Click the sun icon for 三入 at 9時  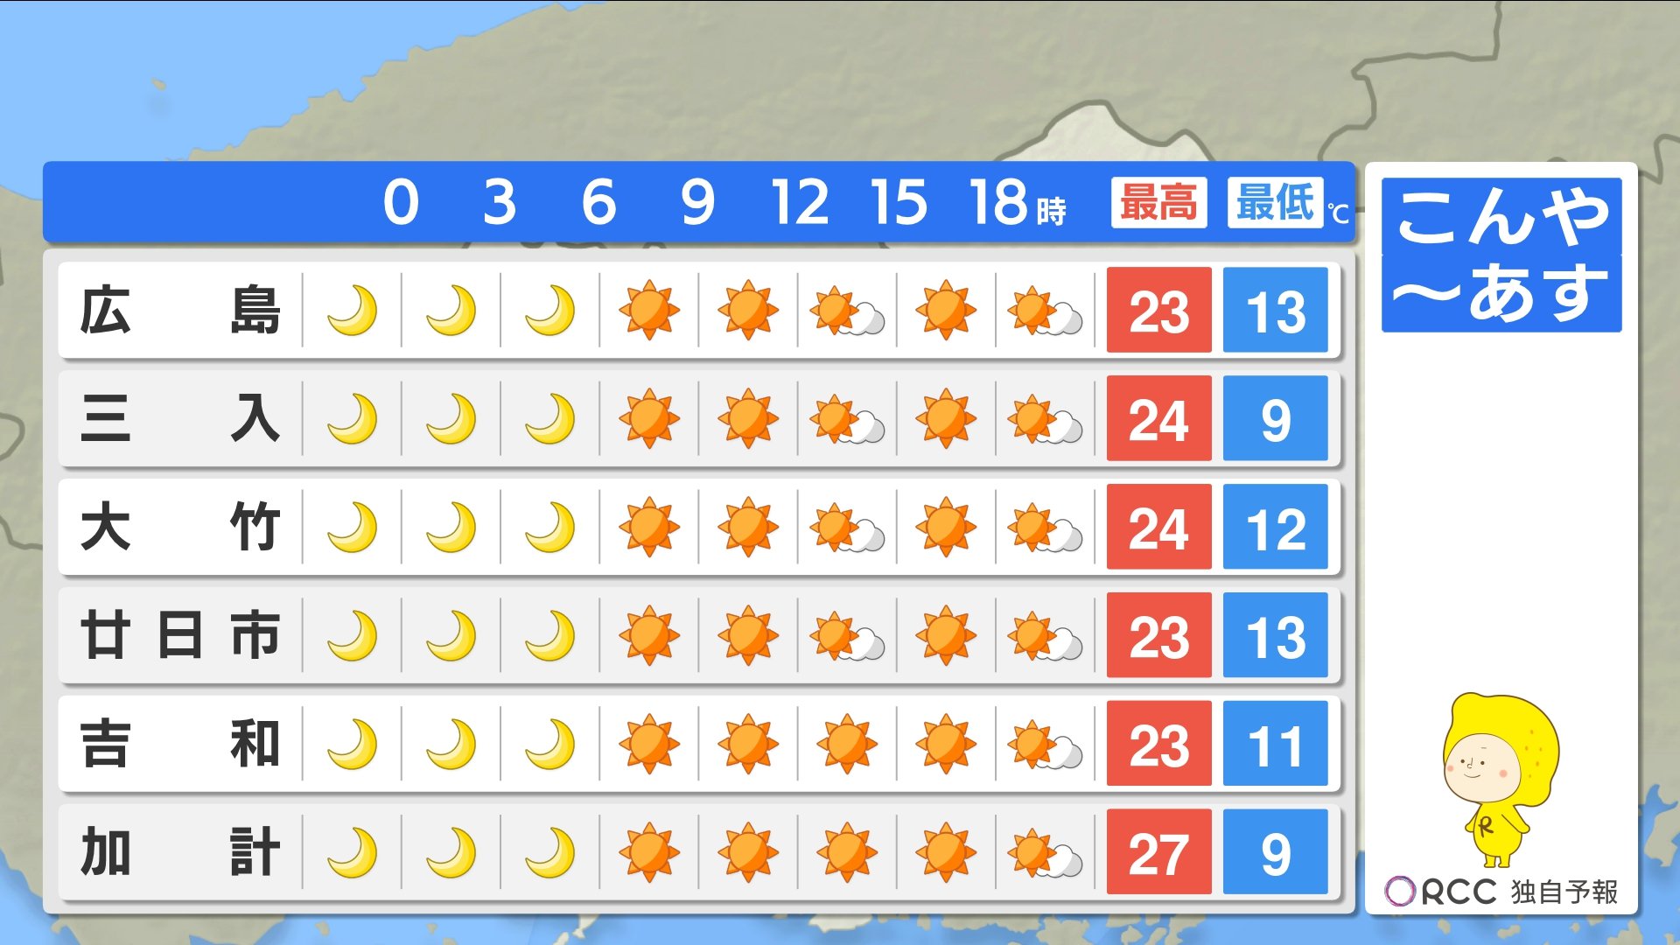pyautogui.click(x=648, y=418)
